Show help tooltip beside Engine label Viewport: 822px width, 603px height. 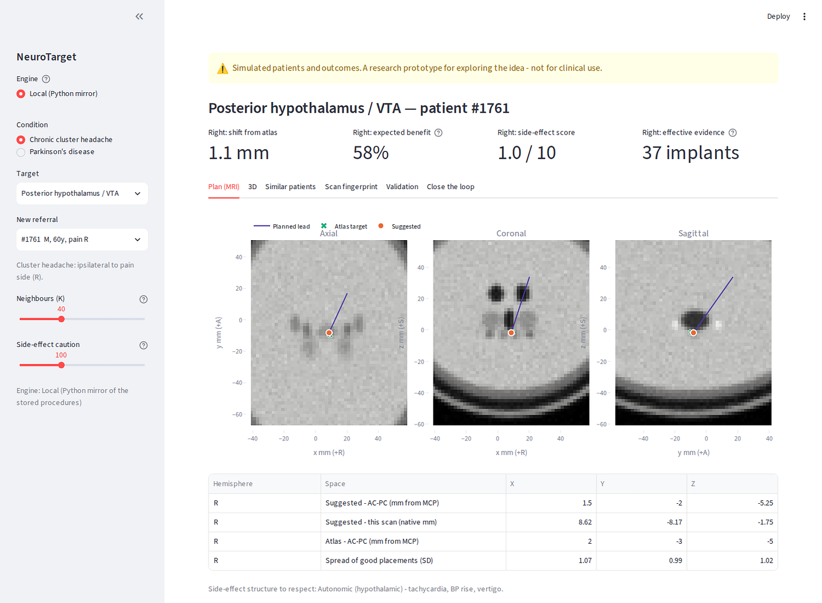46,79
